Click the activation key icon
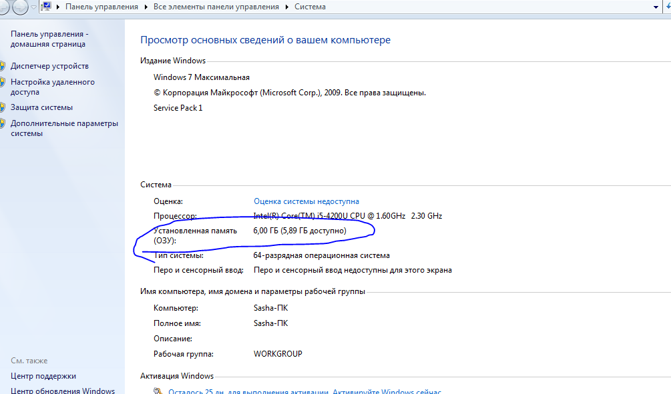 158,391
